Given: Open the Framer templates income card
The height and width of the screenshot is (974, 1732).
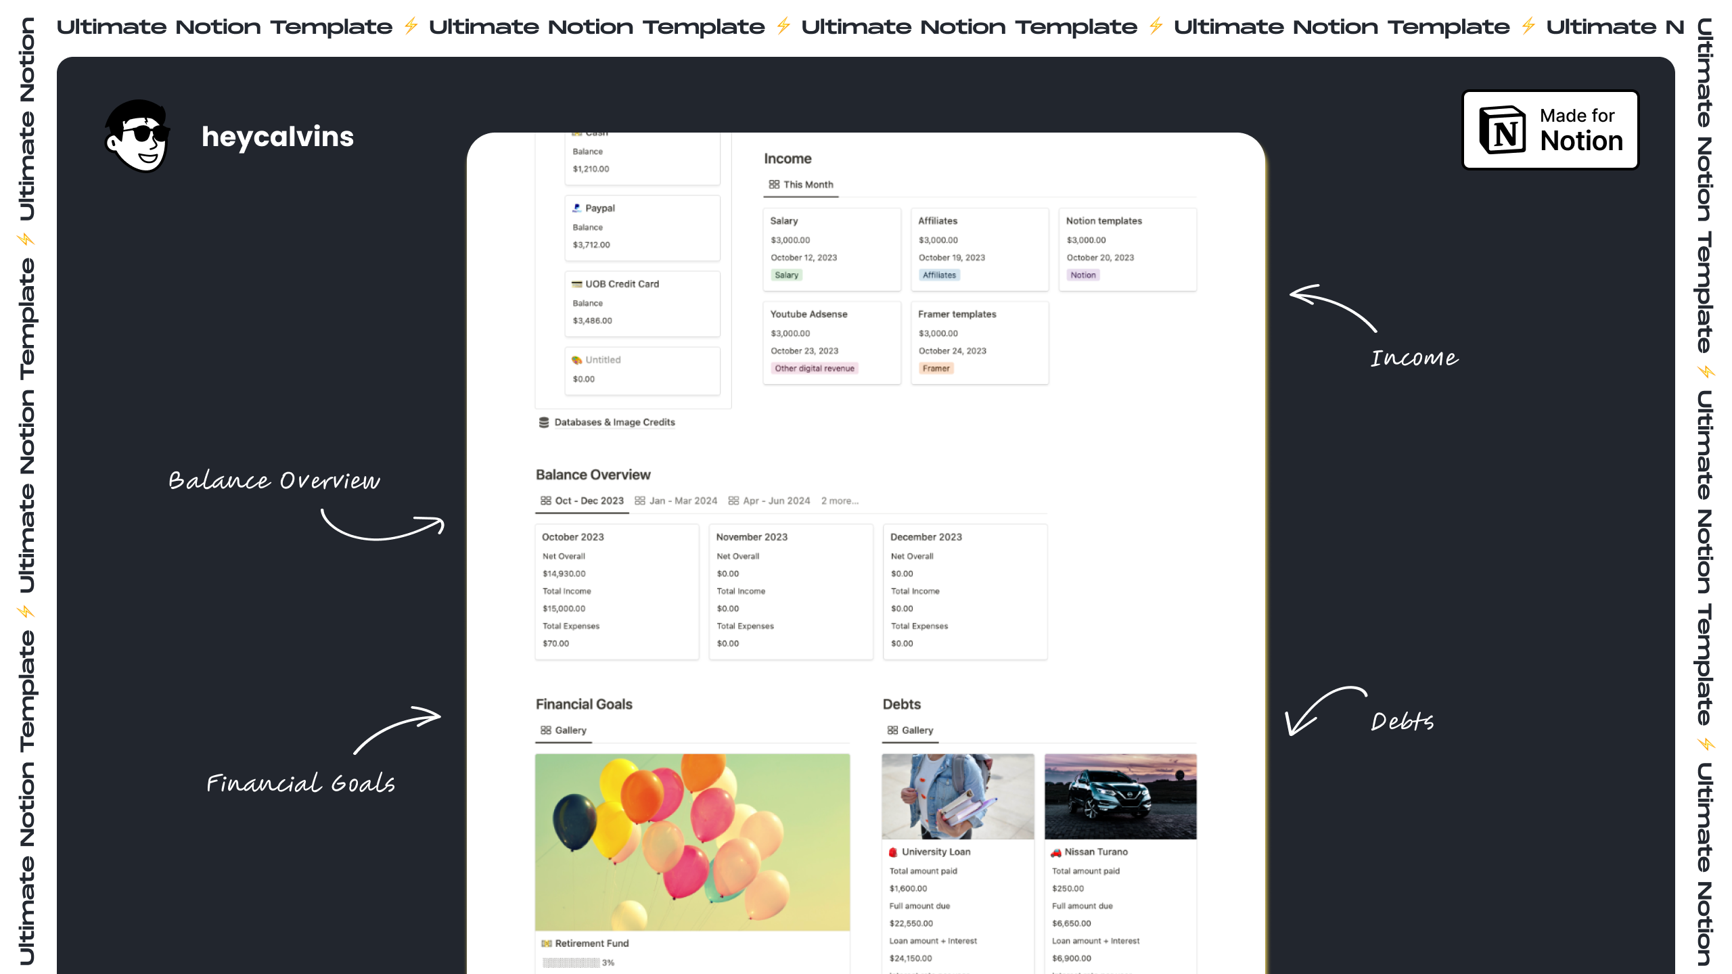Looking at the screenshot, I should (x=980, y=342).
